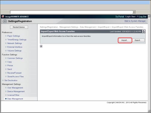Open Network Settings menu item

pyautogui.click(x=14, y=43)
